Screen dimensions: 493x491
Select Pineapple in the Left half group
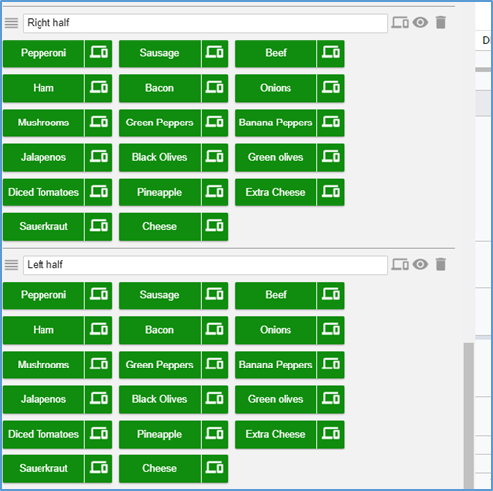click(x=159, y=434)
